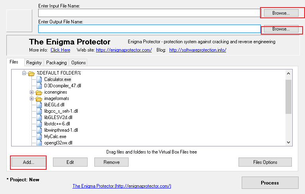Viewport: 305px width, 194px height.
Task: Expand the imageformats folder node
Action: click(31, 98)
